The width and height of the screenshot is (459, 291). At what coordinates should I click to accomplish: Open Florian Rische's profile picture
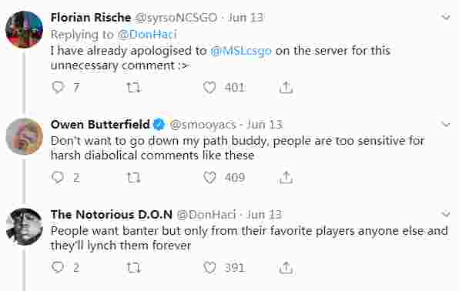25,29
